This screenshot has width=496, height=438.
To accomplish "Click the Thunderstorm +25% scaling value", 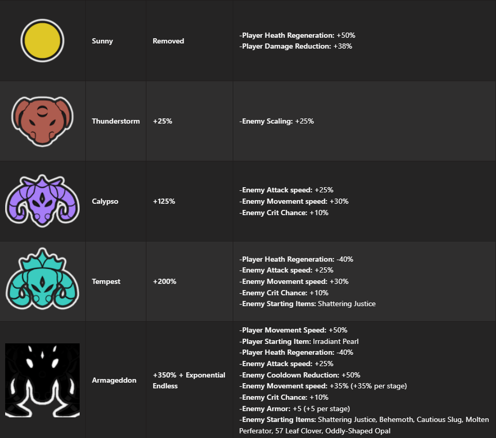I will pos(162,121).
